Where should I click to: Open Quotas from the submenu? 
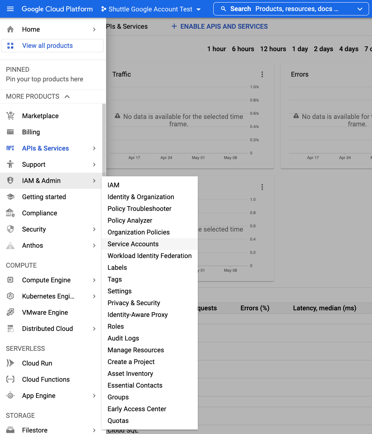150,421
